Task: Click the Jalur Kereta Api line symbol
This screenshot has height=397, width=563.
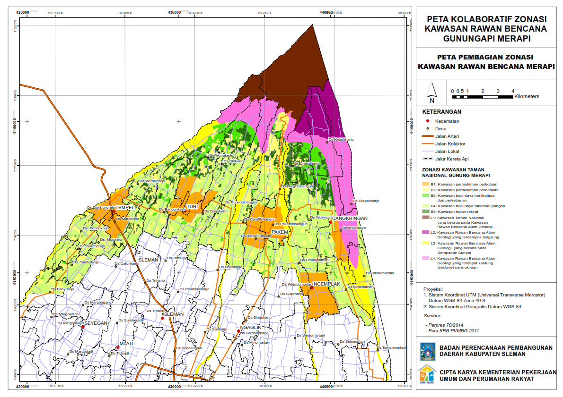Action: (x=428, y=159)
